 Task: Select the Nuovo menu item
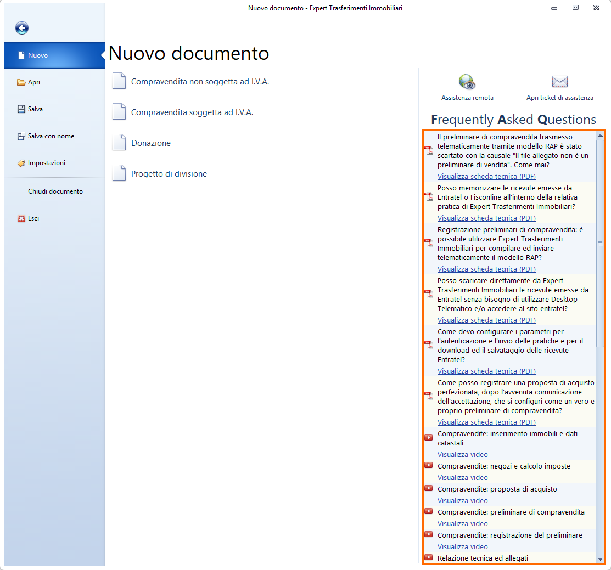pos(38,55)
